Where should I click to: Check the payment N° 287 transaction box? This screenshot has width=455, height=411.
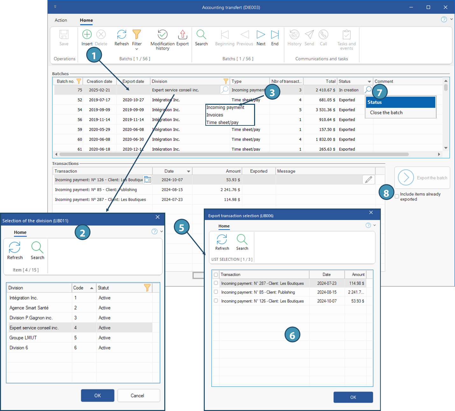[x=216, y=283]
